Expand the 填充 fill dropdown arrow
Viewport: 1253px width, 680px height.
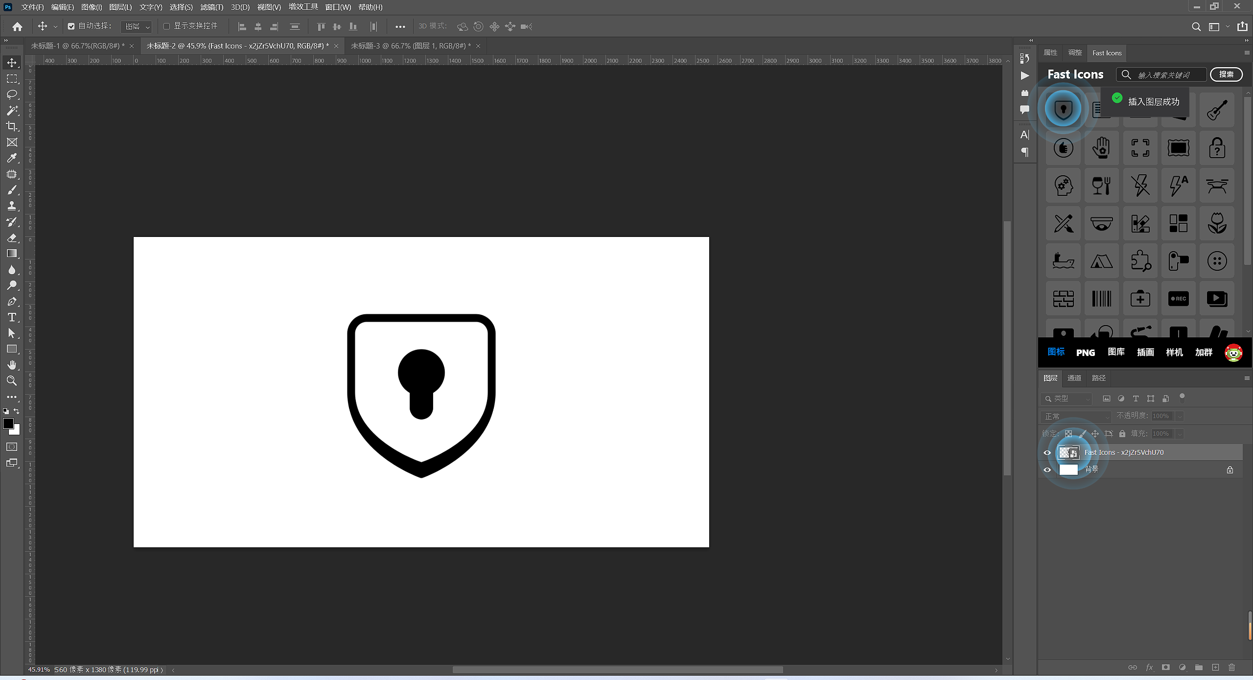(x=1180, y=434)
